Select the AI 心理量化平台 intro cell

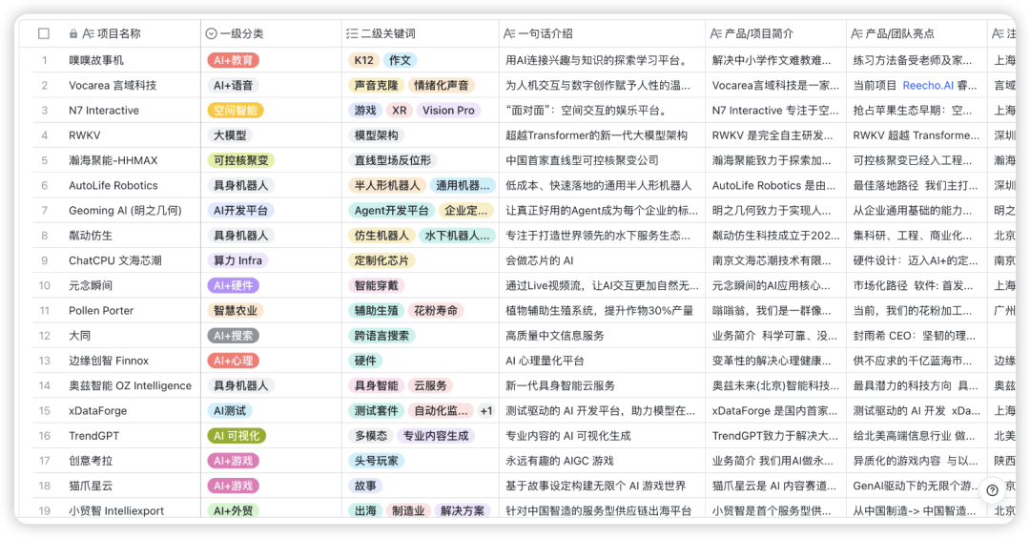(x=603, y=361)
